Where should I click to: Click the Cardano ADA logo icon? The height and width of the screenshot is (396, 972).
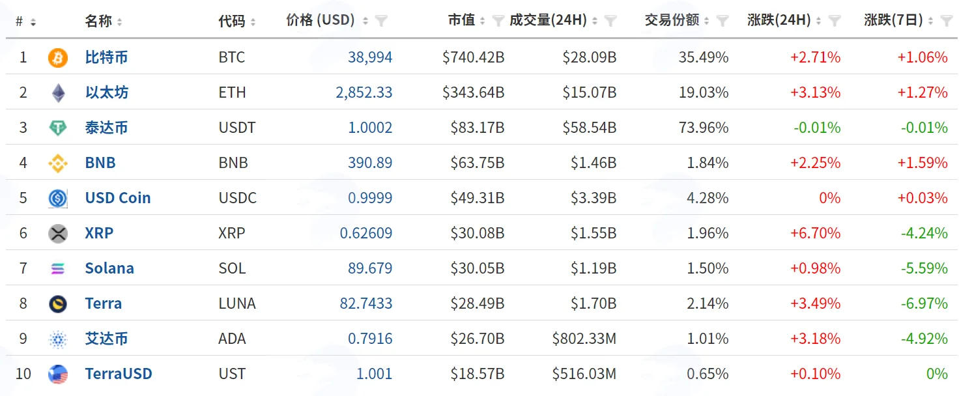click(x=58, y=339)
